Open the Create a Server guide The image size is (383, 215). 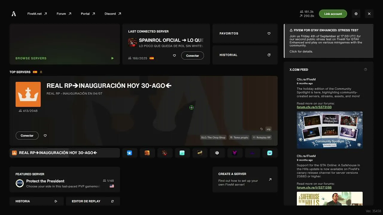point(245,179)
